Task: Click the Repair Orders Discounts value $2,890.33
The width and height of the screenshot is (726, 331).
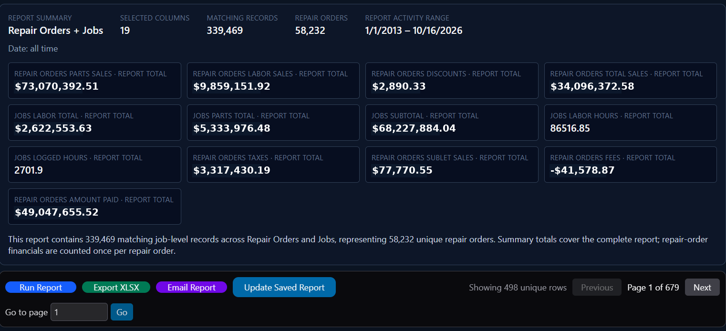Action: point(399,86)
